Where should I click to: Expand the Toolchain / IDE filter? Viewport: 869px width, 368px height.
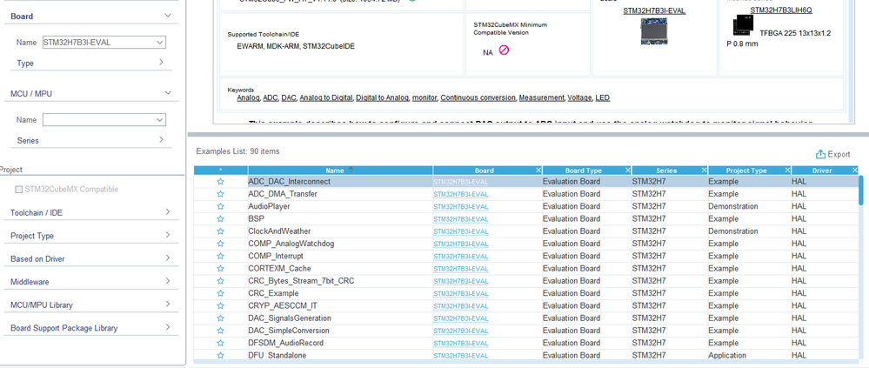click(x=167, y=212)
